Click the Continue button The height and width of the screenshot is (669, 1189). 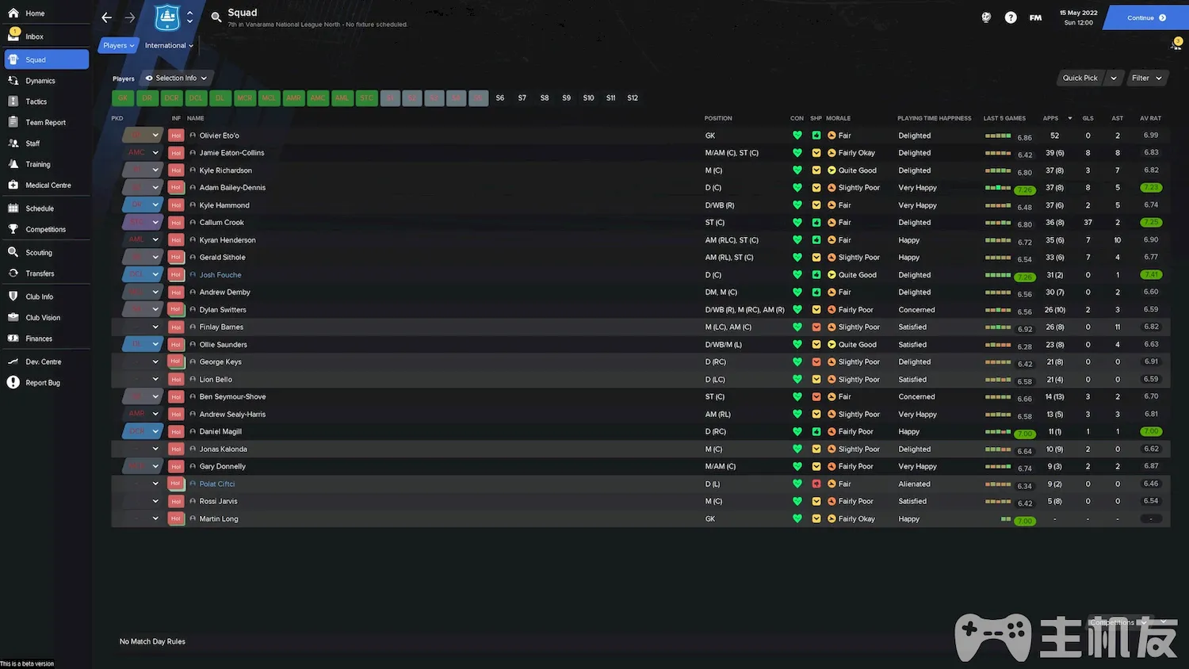1146,17
